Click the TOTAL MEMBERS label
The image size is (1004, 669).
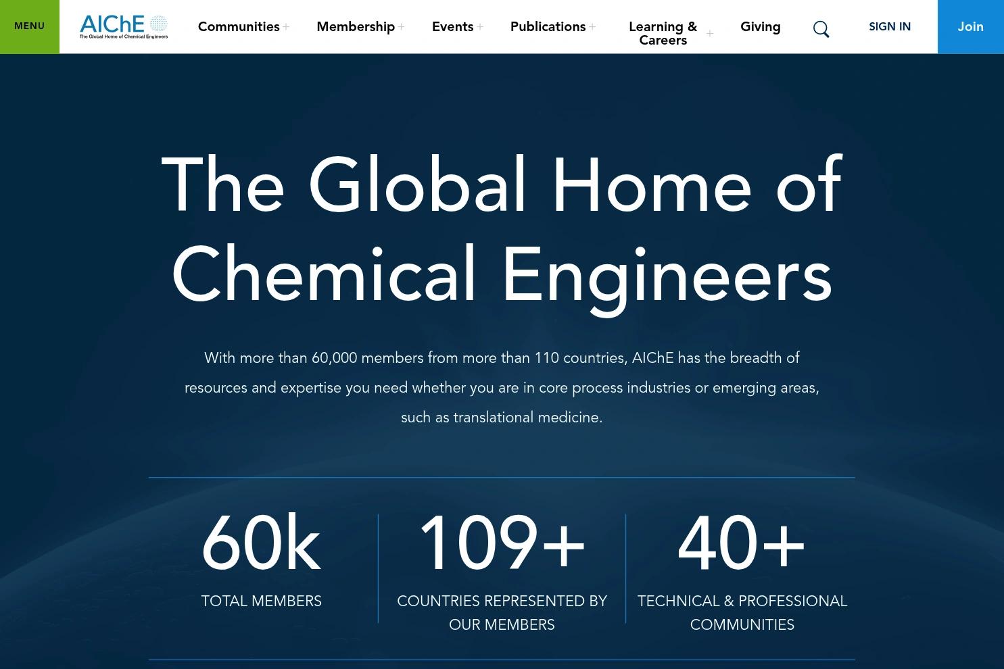pyautogui.click(x=261, y=601)
